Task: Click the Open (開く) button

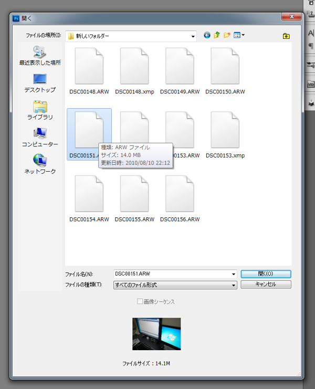Action: coord(266,274)
